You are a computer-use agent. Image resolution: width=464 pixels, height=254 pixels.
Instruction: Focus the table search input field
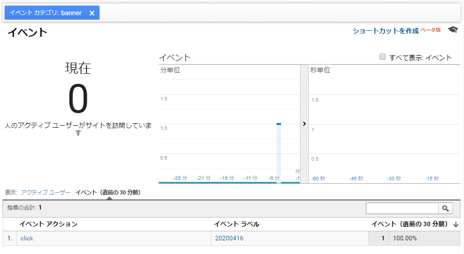pyautogui.click(x=402, y=208)
